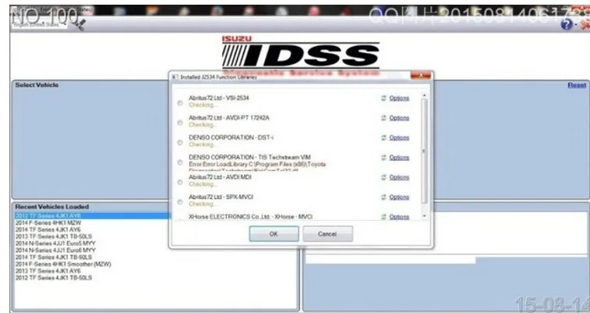Viewport: 590px width, 313px height.
Task: Click refresh icon for SPX-MVCI
Action: [x=383, y=197]
